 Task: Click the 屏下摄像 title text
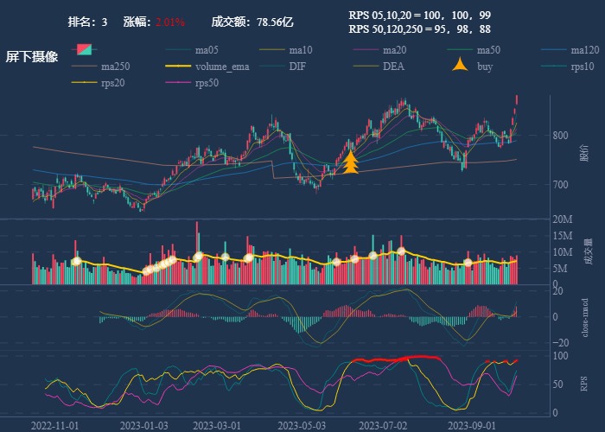(32, 57)
